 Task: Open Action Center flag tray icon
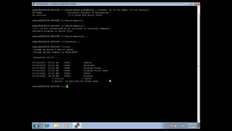coord(171,126)
